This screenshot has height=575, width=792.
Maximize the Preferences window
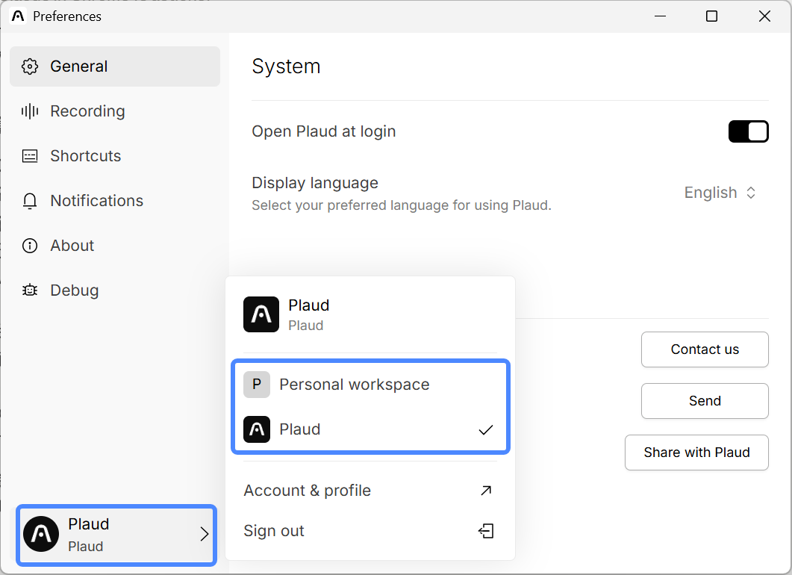(x=711, y=16)
